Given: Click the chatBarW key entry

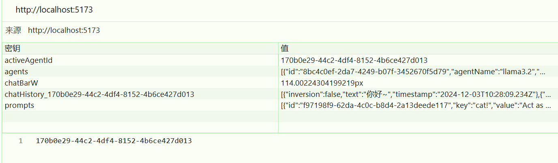Looking at the screenshot, I should click(140, 83).
